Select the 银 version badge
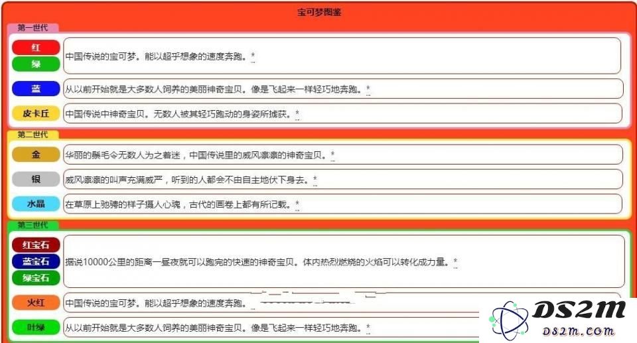 [x=36, y=179]
